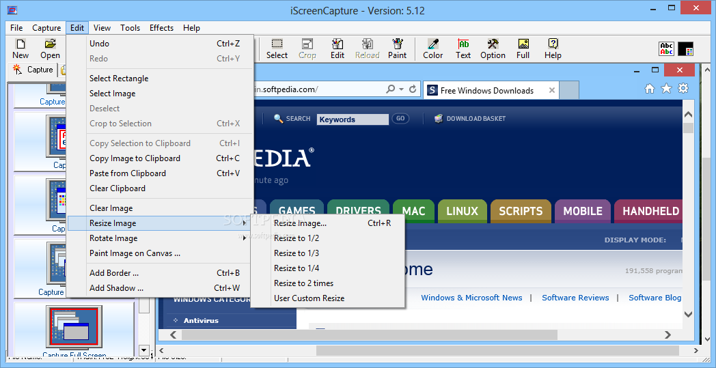Launch the Paint tool
Viewport: 716px width, 368px height.
(x=397, y=49)
